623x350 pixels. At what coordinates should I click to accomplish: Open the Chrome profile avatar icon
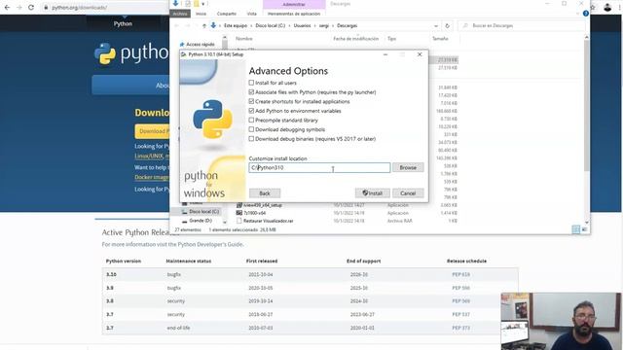click(607, 7)
